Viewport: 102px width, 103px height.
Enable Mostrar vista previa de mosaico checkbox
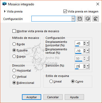(x=14, y=31)
